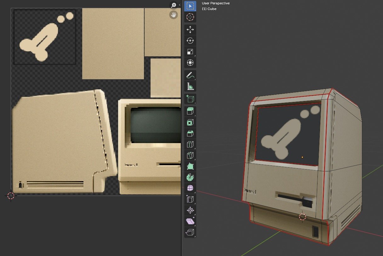The height and width of the screenshot is (256, 383).
Task: Activate the Bevel tool
Action: click(x=190, y=134)
